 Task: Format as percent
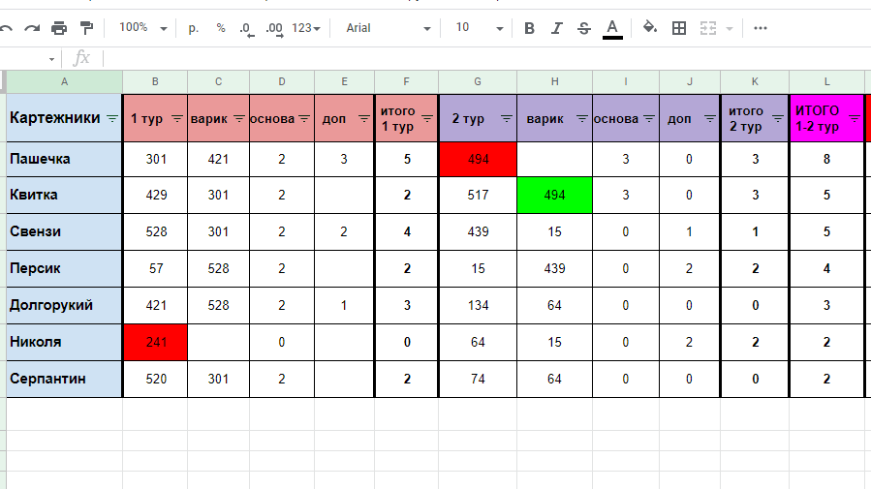click(221, 28)
